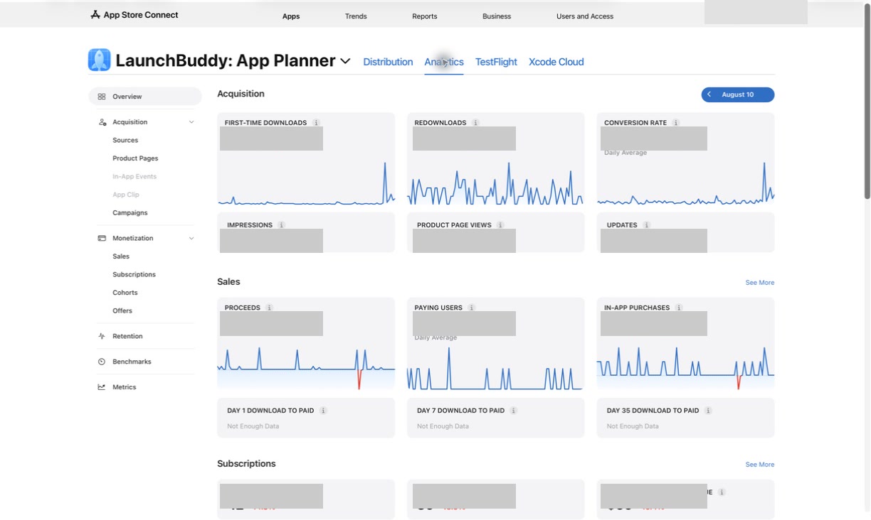871x520 pixels.
Task: Open Reports in the top navigation
Action: coord(425,16)
